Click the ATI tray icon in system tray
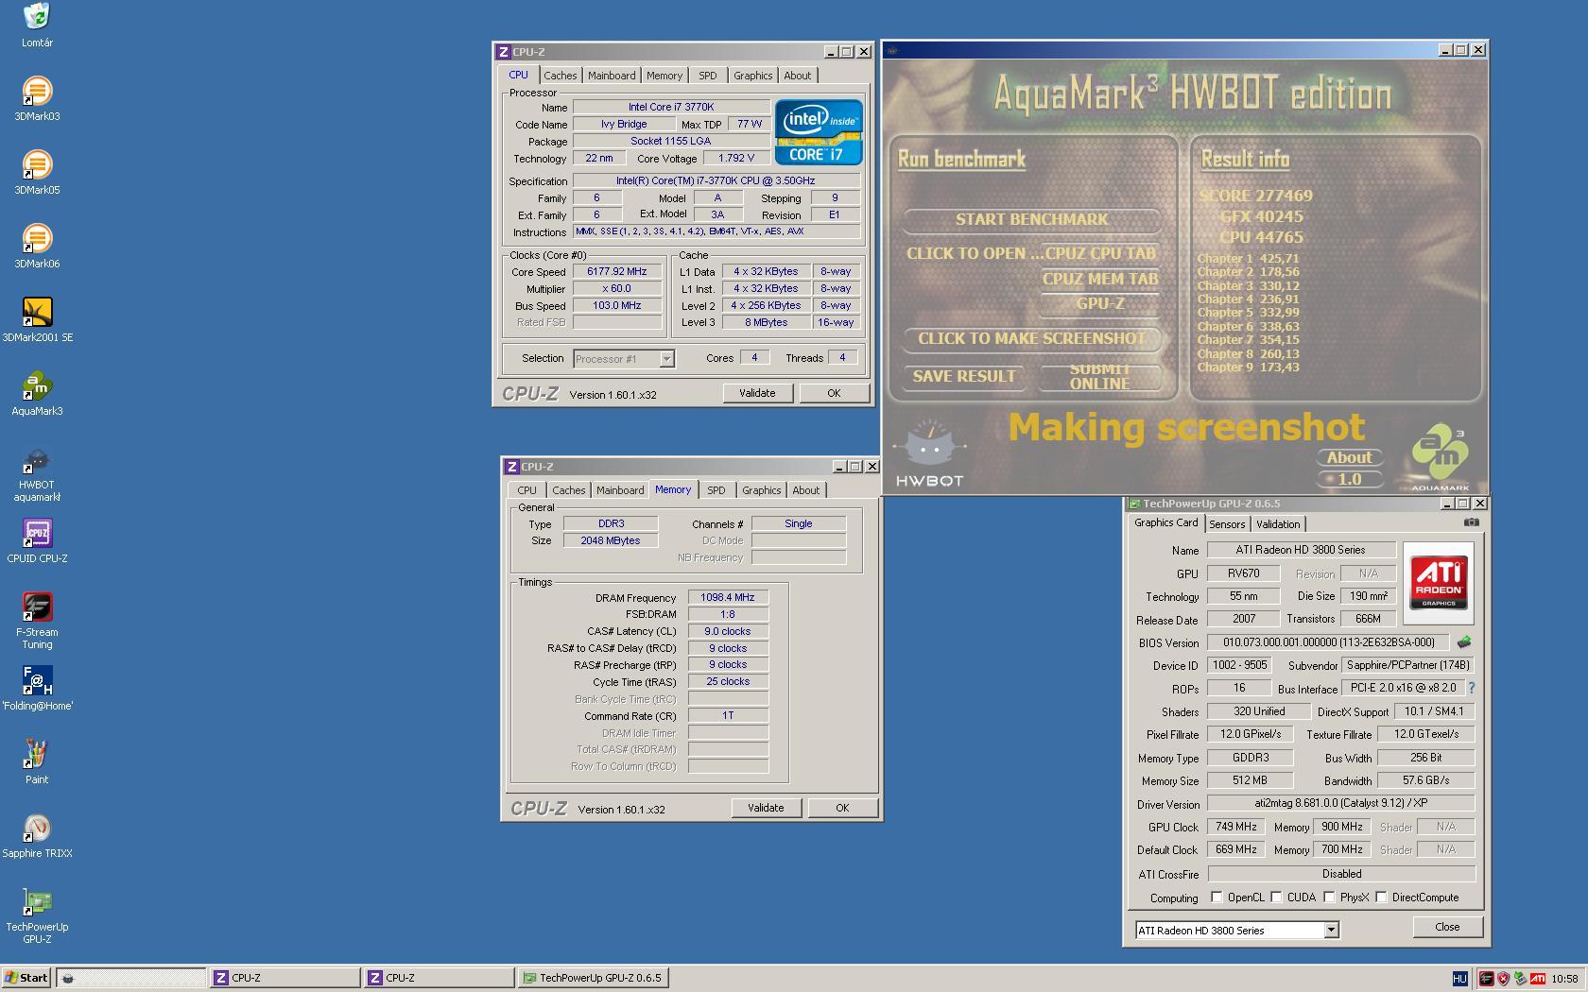This screenshot has width=1588, height=992. coord(1538,979)
